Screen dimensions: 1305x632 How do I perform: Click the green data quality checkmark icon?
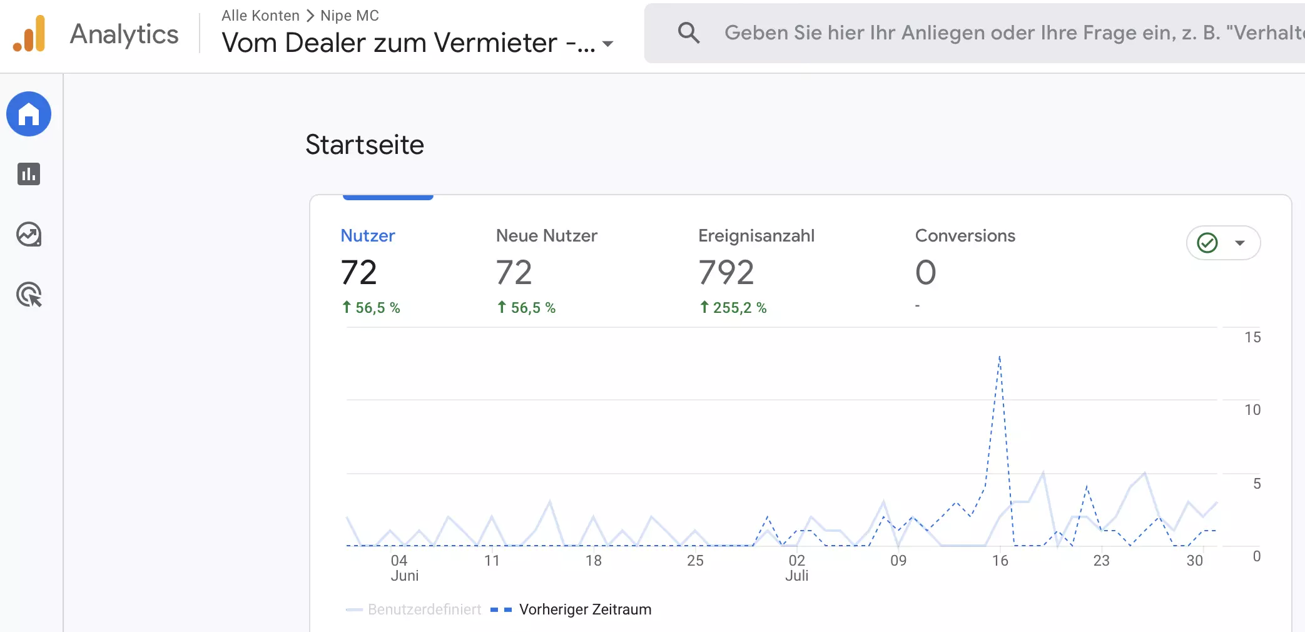[1207, 243]
